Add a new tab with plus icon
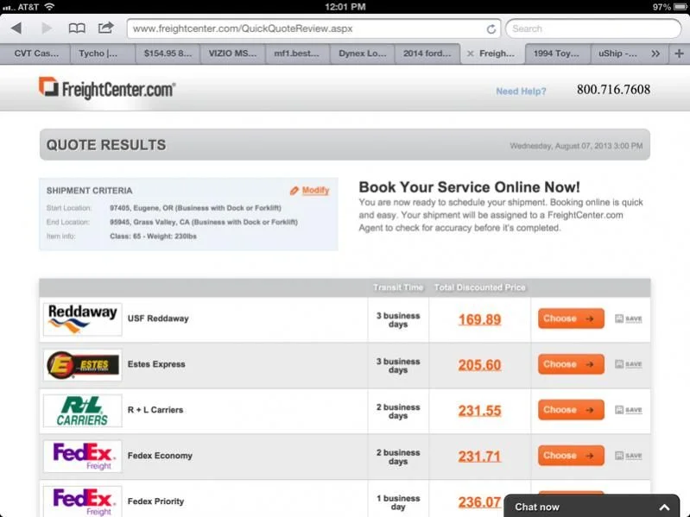This screenshot has height=517, width=690. [680, 54]
